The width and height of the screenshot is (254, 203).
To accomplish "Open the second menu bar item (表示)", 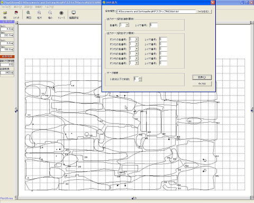I will coord(17,7).
